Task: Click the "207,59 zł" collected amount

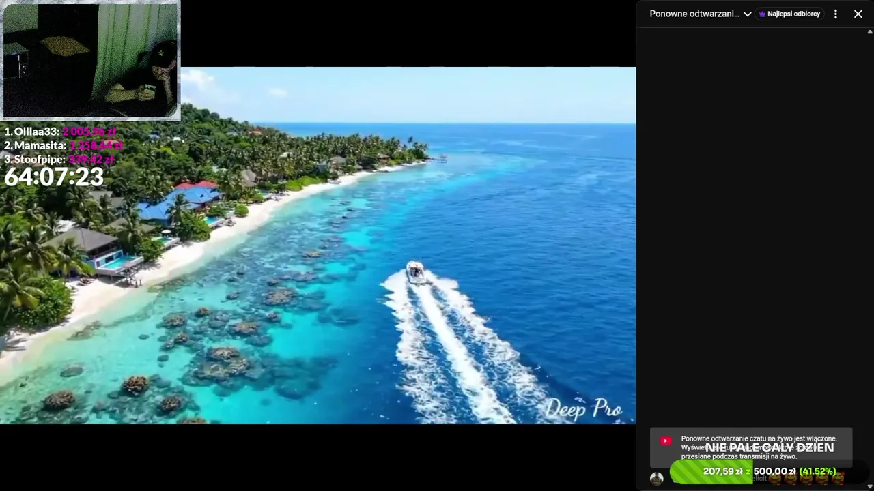Action: (x=722, y=471)
